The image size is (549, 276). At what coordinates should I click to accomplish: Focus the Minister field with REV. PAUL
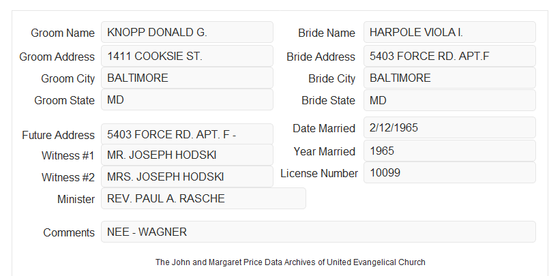[x=203, y=198]
